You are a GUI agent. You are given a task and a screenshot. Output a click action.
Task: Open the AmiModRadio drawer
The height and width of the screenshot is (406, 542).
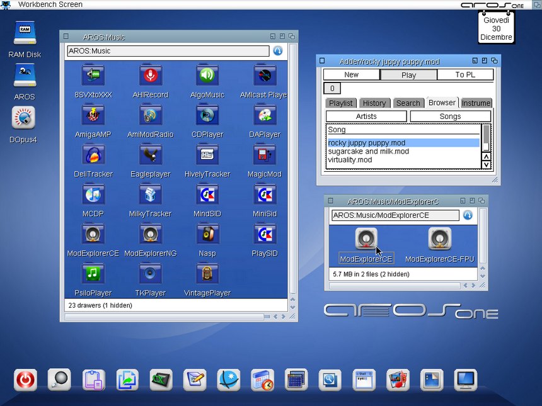tap(151, 115)
